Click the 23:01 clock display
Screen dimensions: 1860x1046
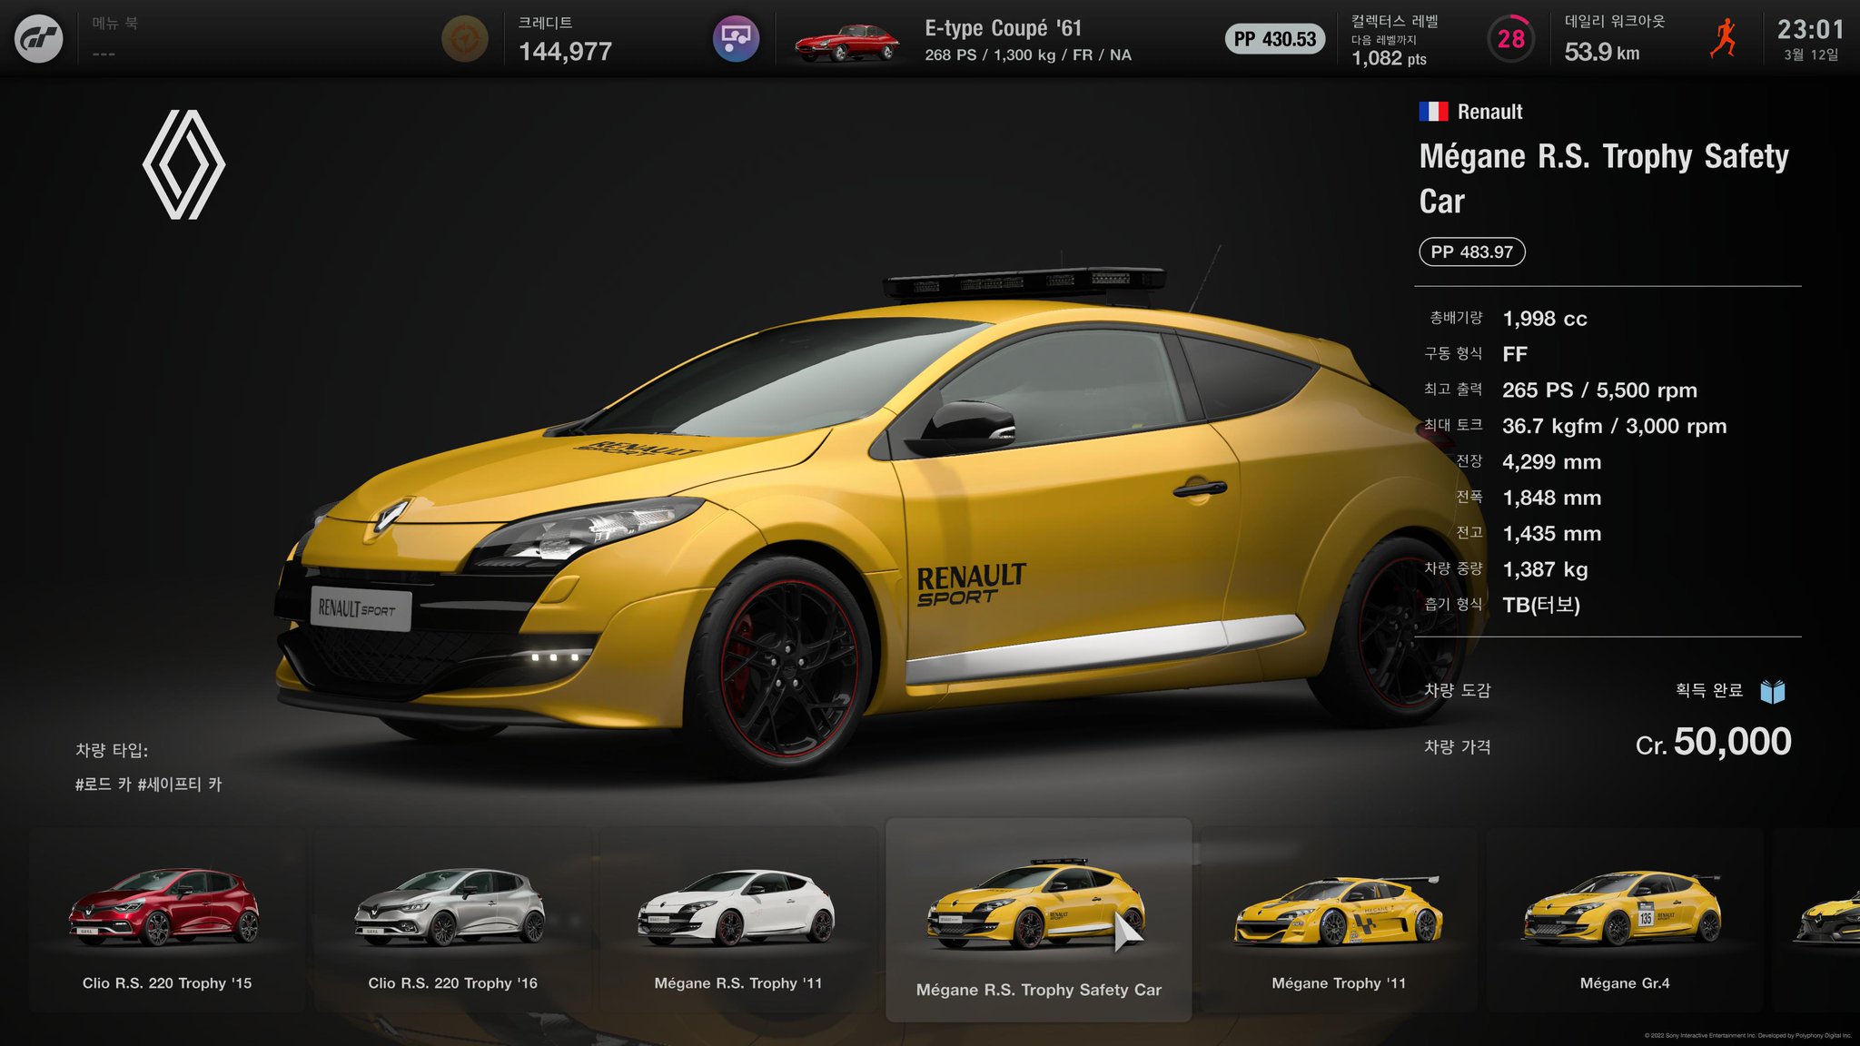pyautogui.click(x=1810, y=30)
